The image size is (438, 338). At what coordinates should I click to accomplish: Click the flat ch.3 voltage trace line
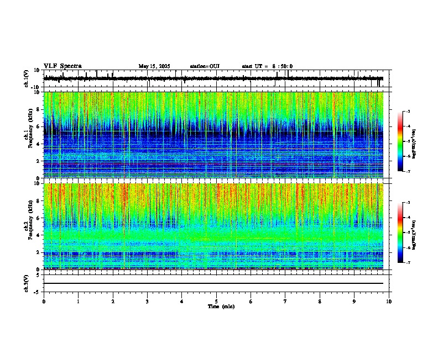pos(213,283)
